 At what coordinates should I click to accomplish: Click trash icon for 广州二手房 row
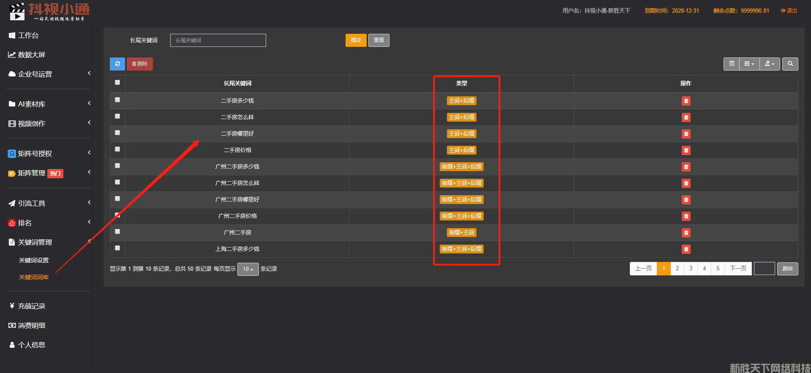point(686,233)
